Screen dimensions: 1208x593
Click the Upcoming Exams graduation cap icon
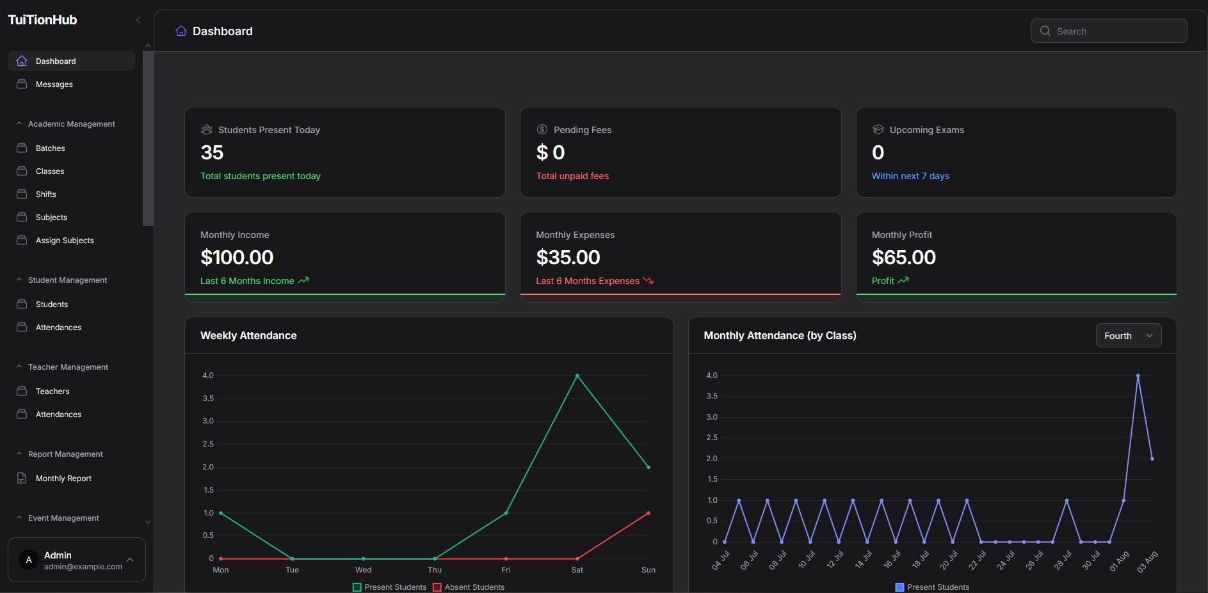pyautogui.click(x=878, y=129)
